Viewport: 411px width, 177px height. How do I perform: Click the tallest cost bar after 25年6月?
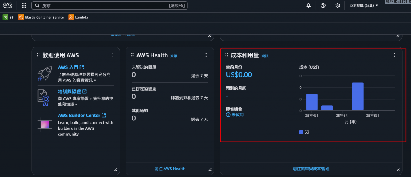pos(358,96)
